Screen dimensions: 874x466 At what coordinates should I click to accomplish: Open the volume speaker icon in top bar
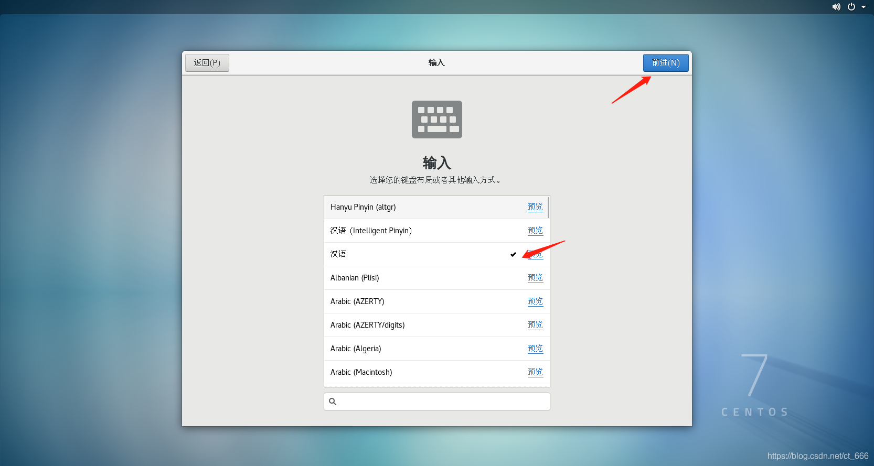[x=836, y=7]
